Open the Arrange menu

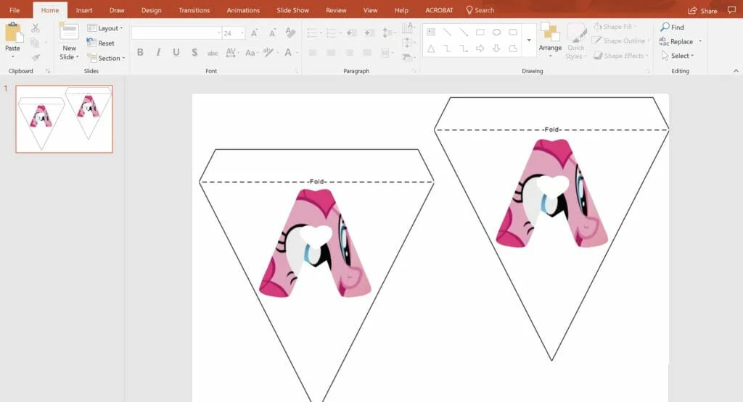tap(550, 41)
